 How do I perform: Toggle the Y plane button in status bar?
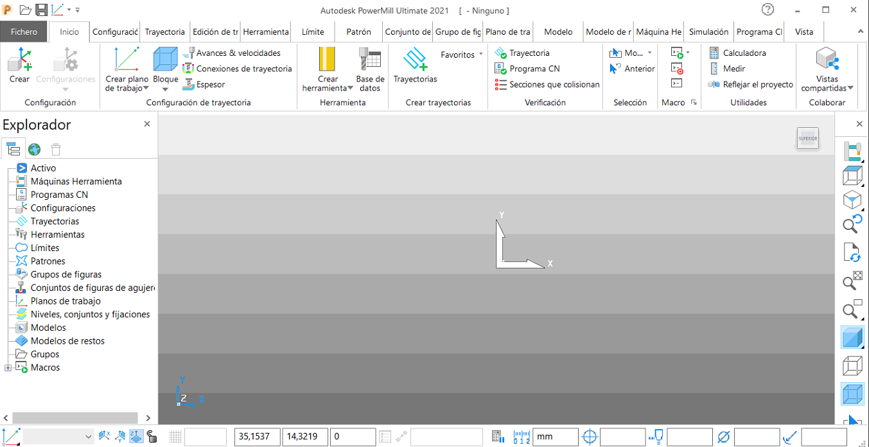[x=121, y=437]
